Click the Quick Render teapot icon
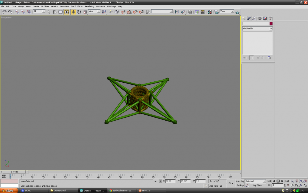The image size is (308, 193). click(238, 12)
